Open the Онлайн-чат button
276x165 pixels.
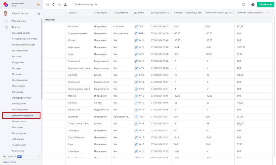(x=266, y=5)
